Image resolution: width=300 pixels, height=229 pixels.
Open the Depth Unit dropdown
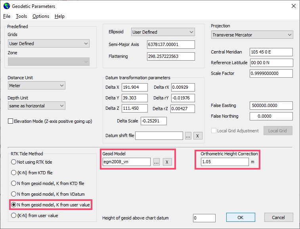[36, 106]
